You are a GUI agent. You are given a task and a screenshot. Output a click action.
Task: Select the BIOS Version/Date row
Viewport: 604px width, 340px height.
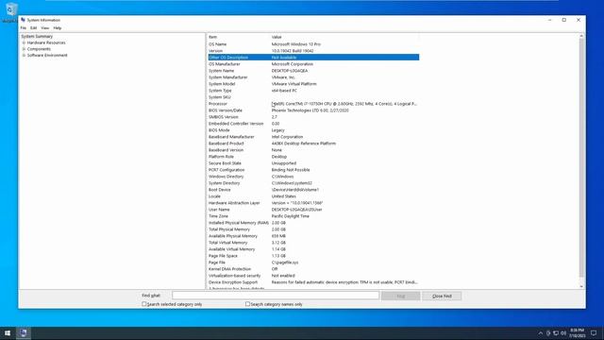[x=313, y=110]
